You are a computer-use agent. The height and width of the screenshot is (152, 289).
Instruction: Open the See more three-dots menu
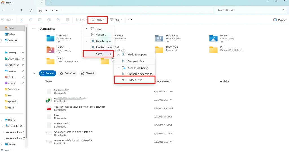tap(130, 19)
